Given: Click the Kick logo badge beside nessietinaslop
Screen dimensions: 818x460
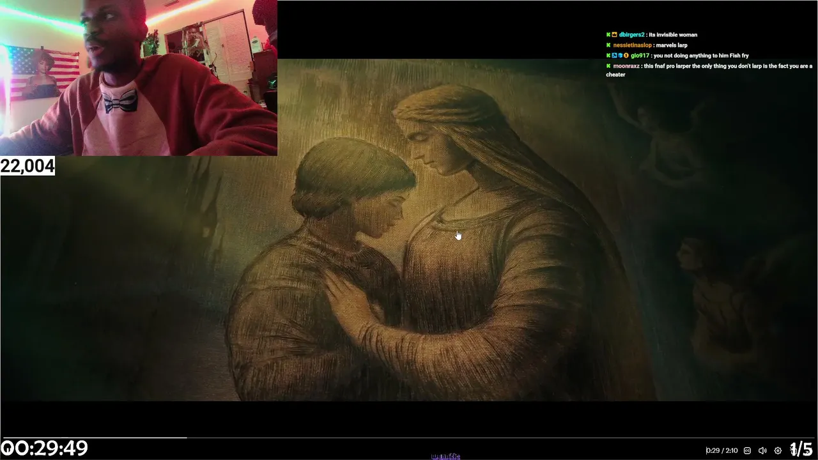Looking at the screenshot, I should coord(608,45).
